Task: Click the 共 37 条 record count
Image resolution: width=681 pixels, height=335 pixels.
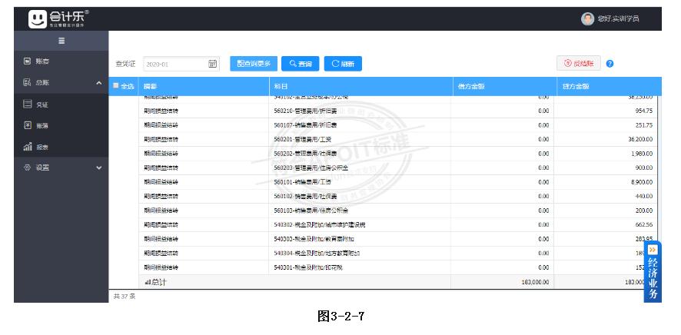Action: point(125,297)
